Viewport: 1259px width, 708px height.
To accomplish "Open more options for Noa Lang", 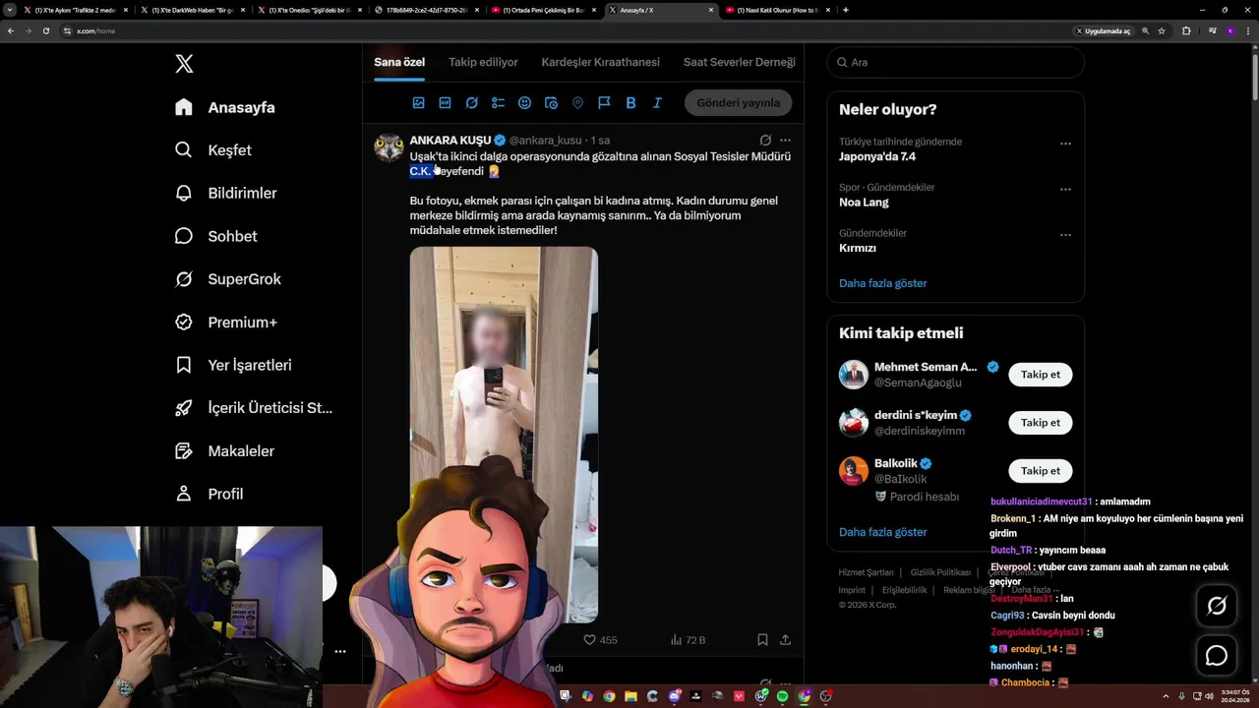I will (1065, 190).
